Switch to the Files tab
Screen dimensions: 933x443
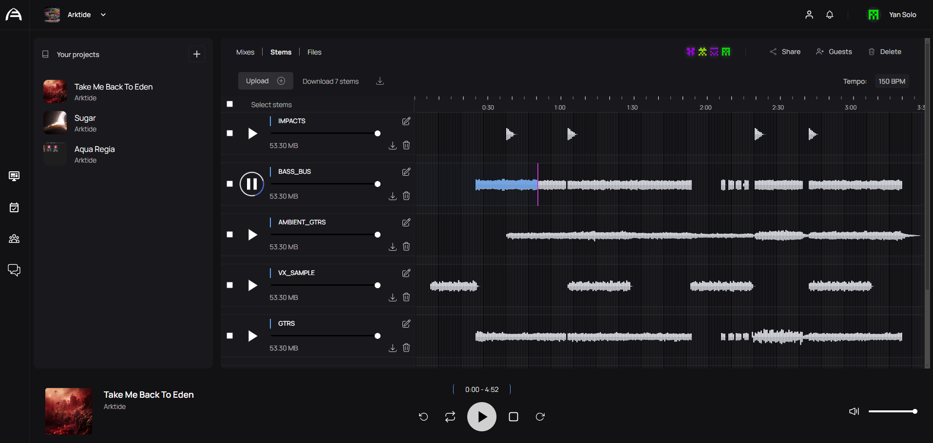[x=314, y=52]
